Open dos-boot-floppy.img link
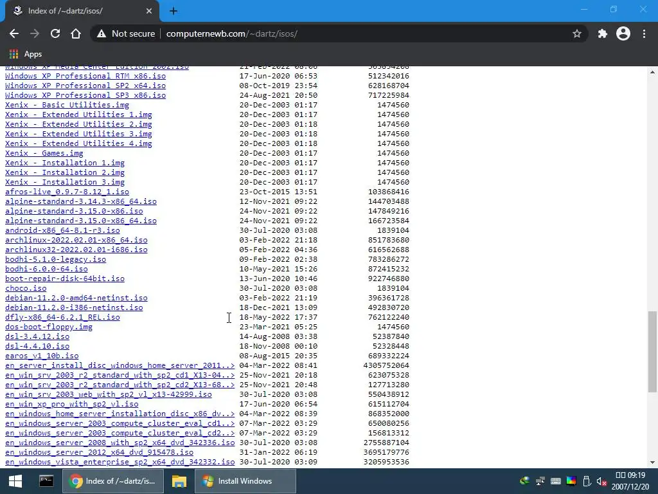This screenshot has width=658, height=494. pos(49,327)
